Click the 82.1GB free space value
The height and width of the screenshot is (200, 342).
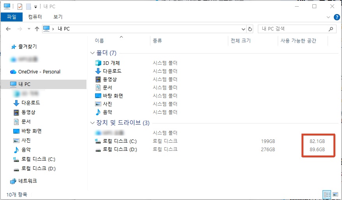pos(317,141)
